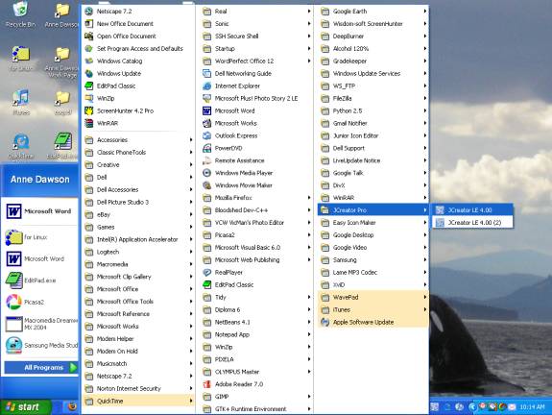This screenshot has width=552, height=415.
Task: Open the QuickTime program group
Action: click(138, 401)
